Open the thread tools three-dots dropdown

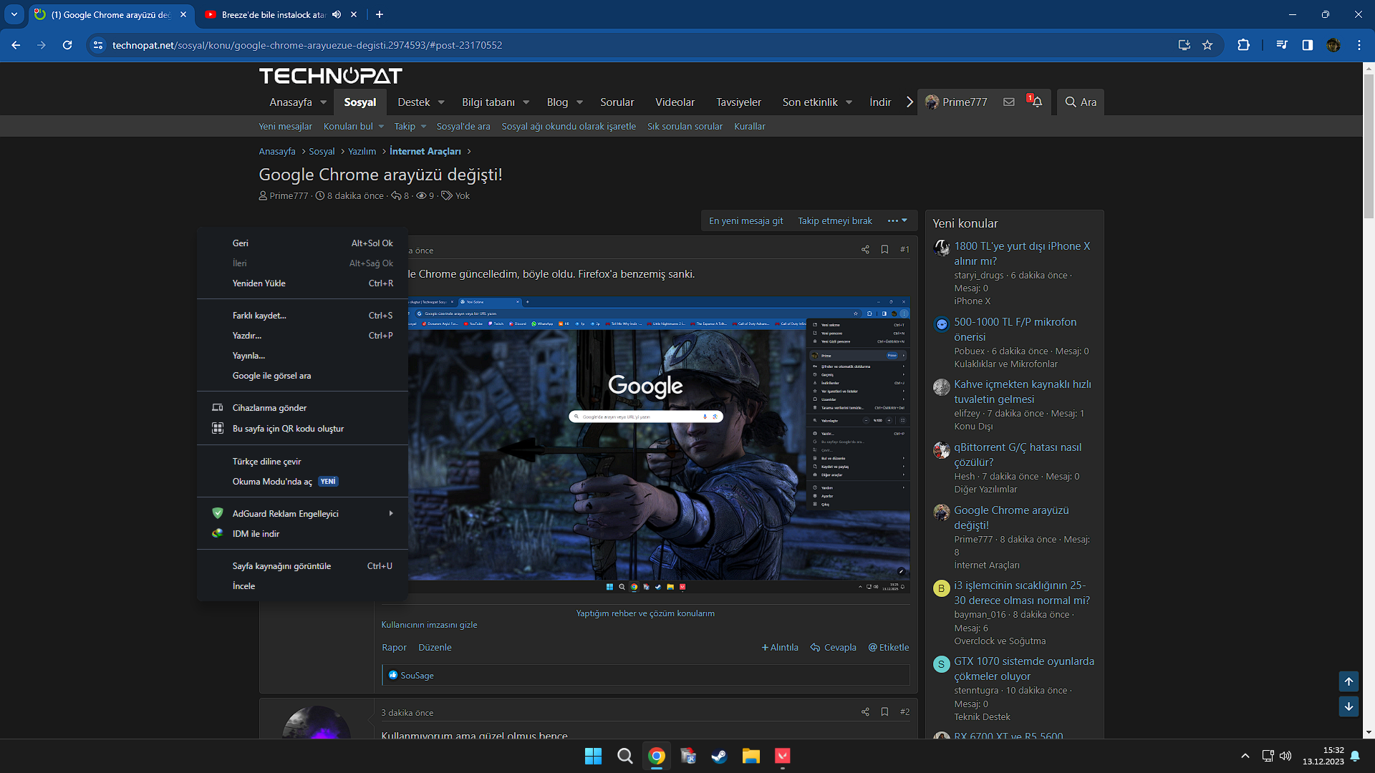(x=897, y=221)
